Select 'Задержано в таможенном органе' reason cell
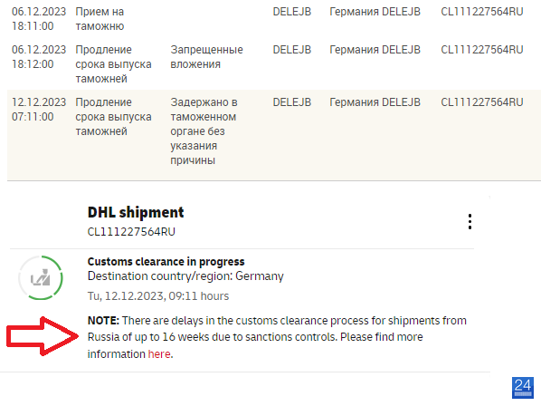541x406 pixels. [x=204, y=131]
